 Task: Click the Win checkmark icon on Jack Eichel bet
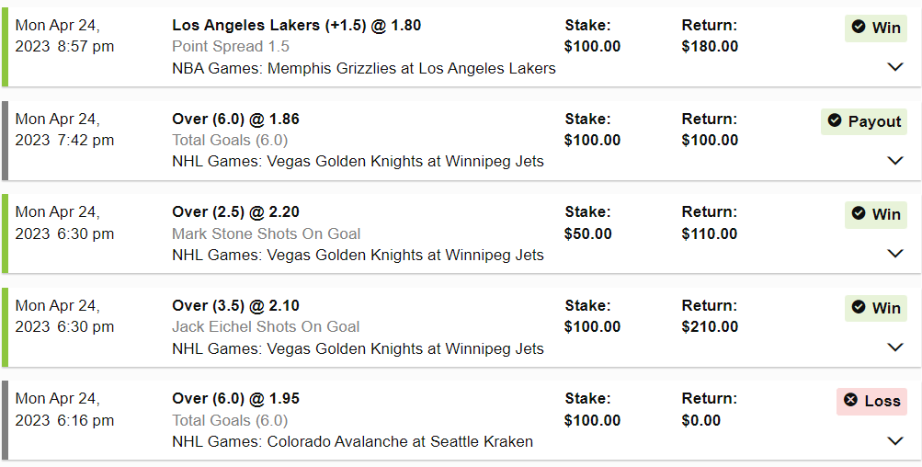tap(859, 307)
